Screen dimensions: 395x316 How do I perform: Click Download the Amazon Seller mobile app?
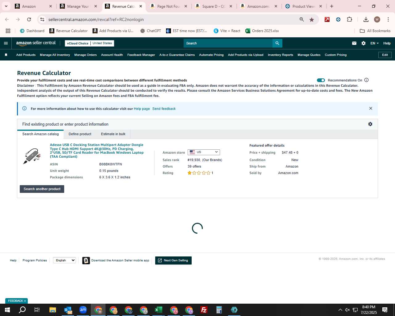116,260
